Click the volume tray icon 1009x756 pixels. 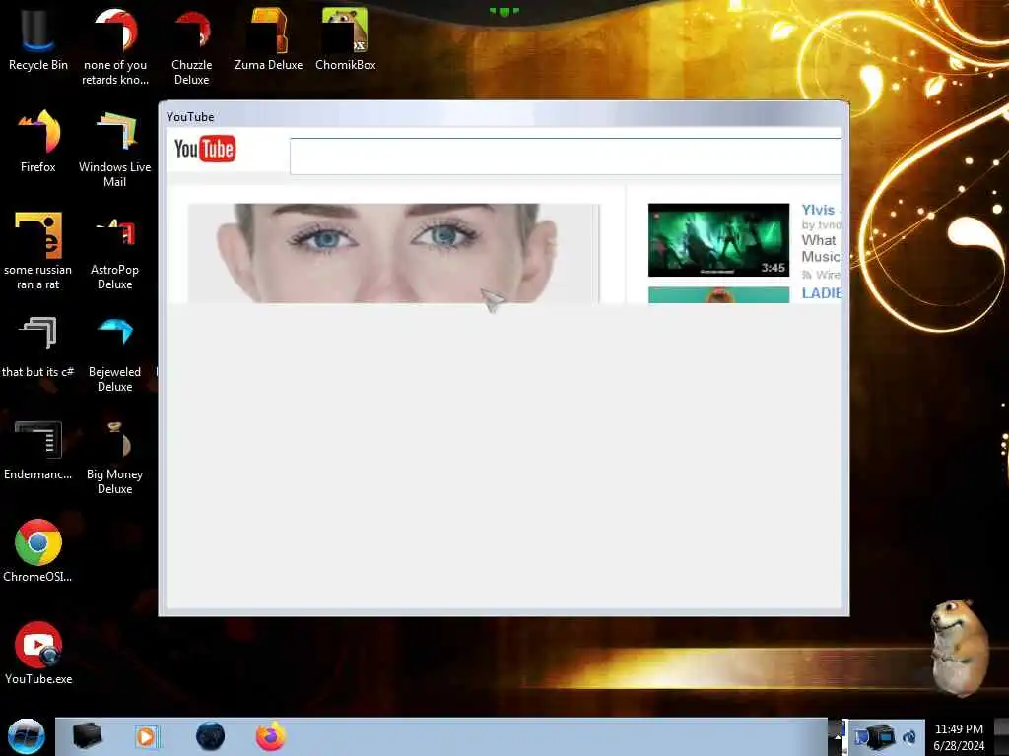point(909,736)
